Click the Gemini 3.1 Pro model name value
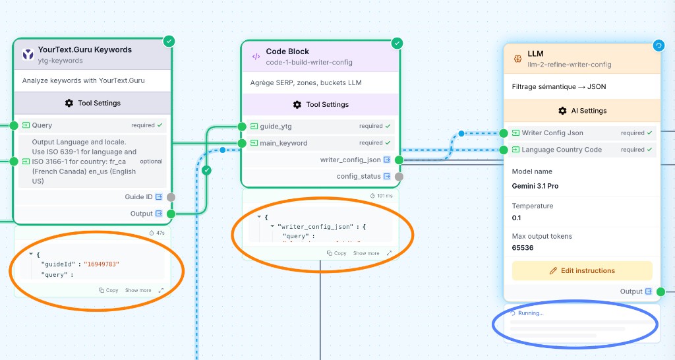675x360 pixels. 535,186
